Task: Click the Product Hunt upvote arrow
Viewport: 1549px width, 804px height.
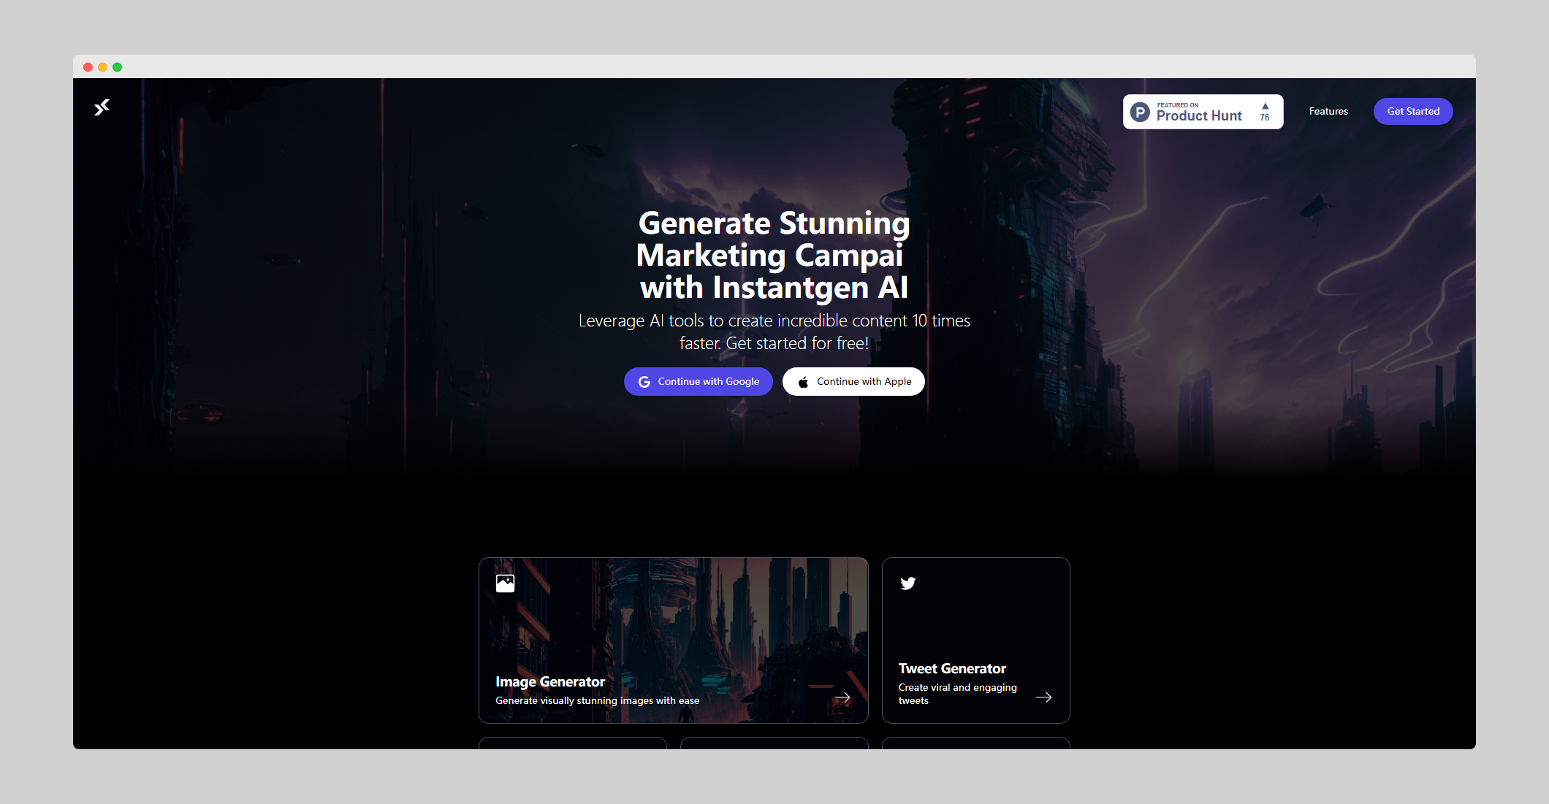Action: [1265, 107]
